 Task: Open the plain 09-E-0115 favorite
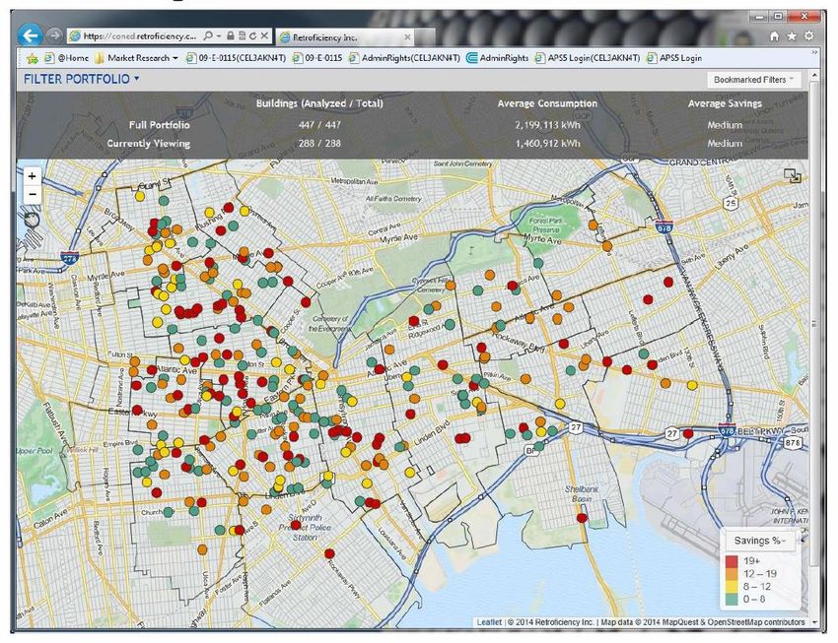click(317, 58)
